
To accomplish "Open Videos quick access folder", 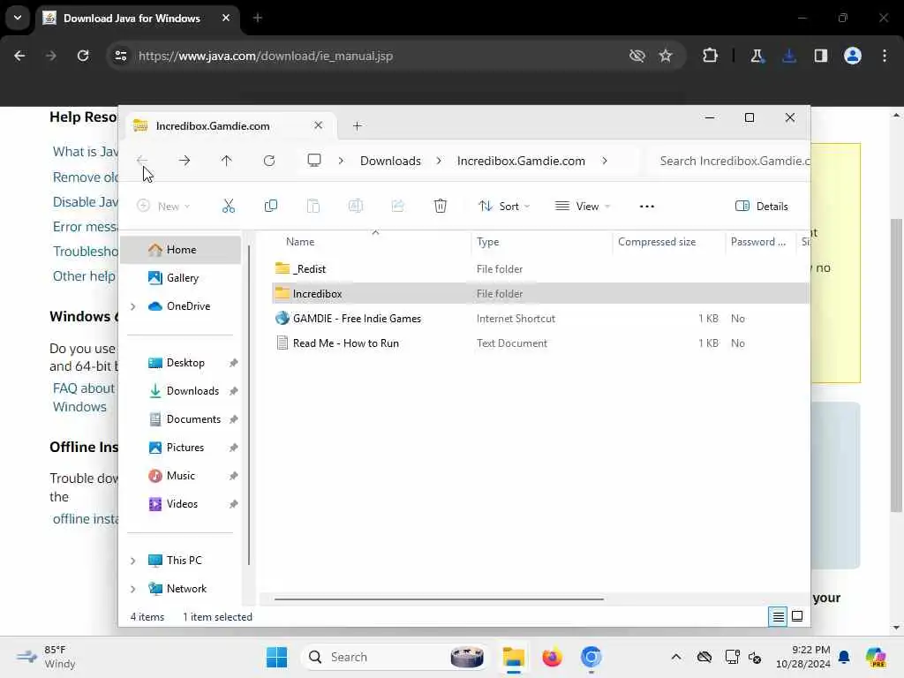I will click(182, 504).
